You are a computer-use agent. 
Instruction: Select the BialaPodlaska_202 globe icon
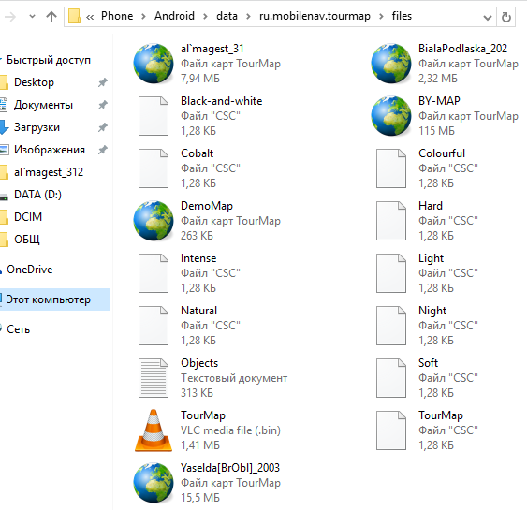click(x=391, y=63)
